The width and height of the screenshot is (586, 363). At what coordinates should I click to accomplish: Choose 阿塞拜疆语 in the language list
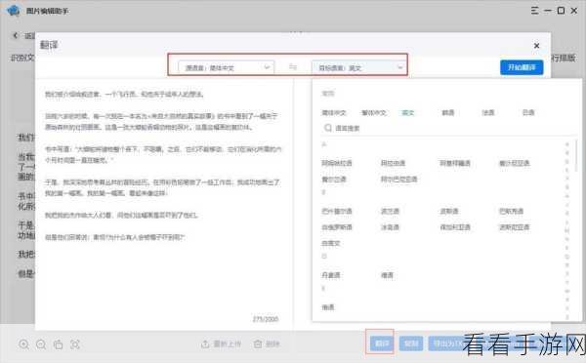[455, 163]
